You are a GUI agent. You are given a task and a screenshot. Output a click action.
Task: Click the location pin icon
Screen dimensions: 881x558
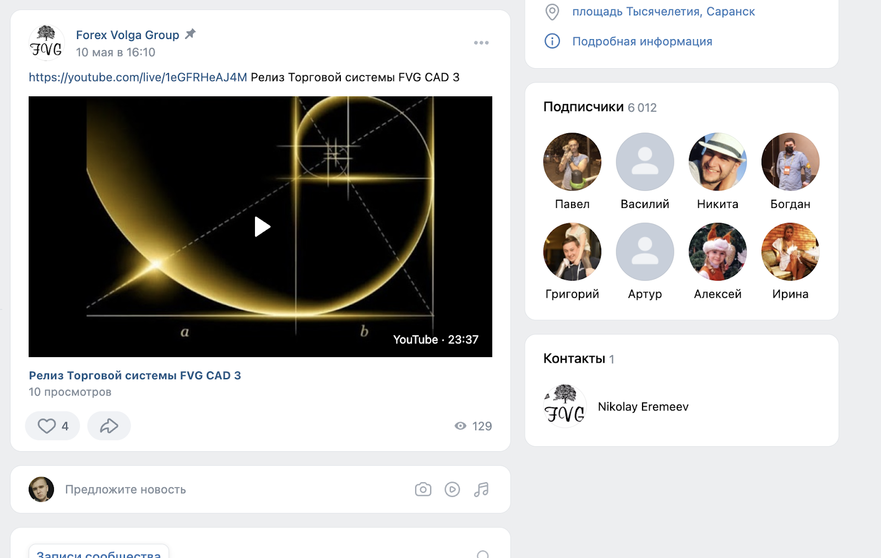pyautogui.click(x=552, y=12)
